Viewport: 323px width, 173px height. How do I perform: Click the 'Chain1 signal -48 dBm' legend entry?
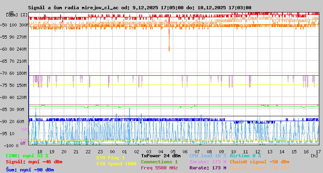(x=260, y=168)
